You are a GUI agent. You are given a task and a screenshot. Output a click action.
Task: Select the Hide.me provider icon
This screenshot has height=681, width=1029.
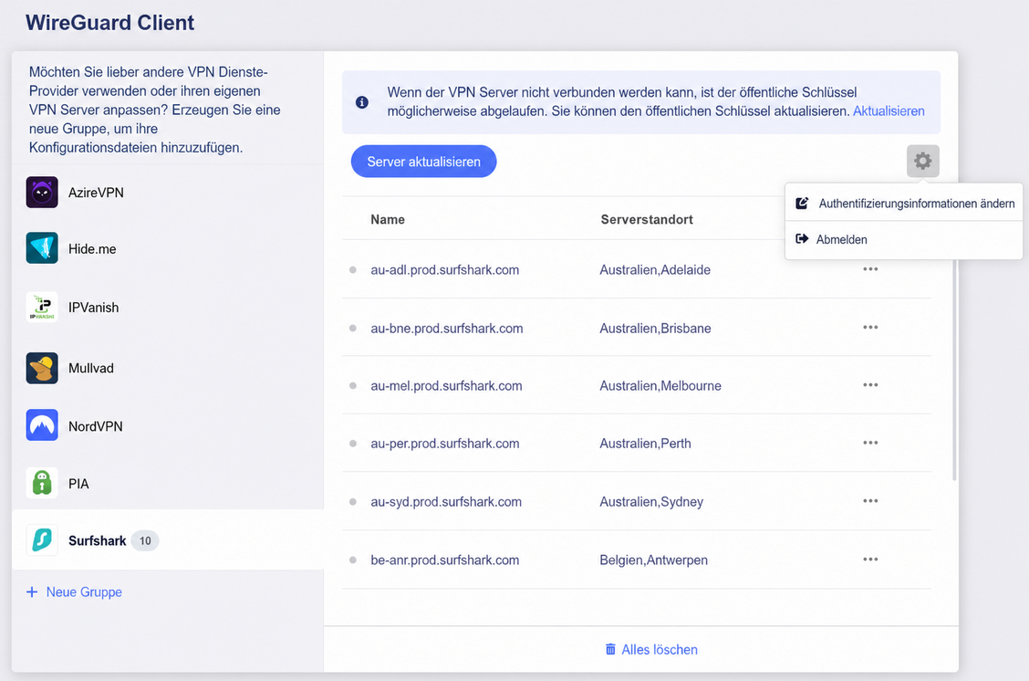coord(42,248)
